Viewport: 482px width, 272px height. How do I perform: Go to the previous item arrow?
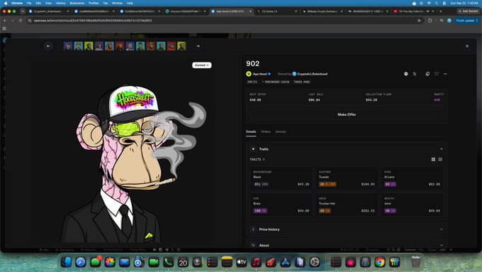click(48, 46)
